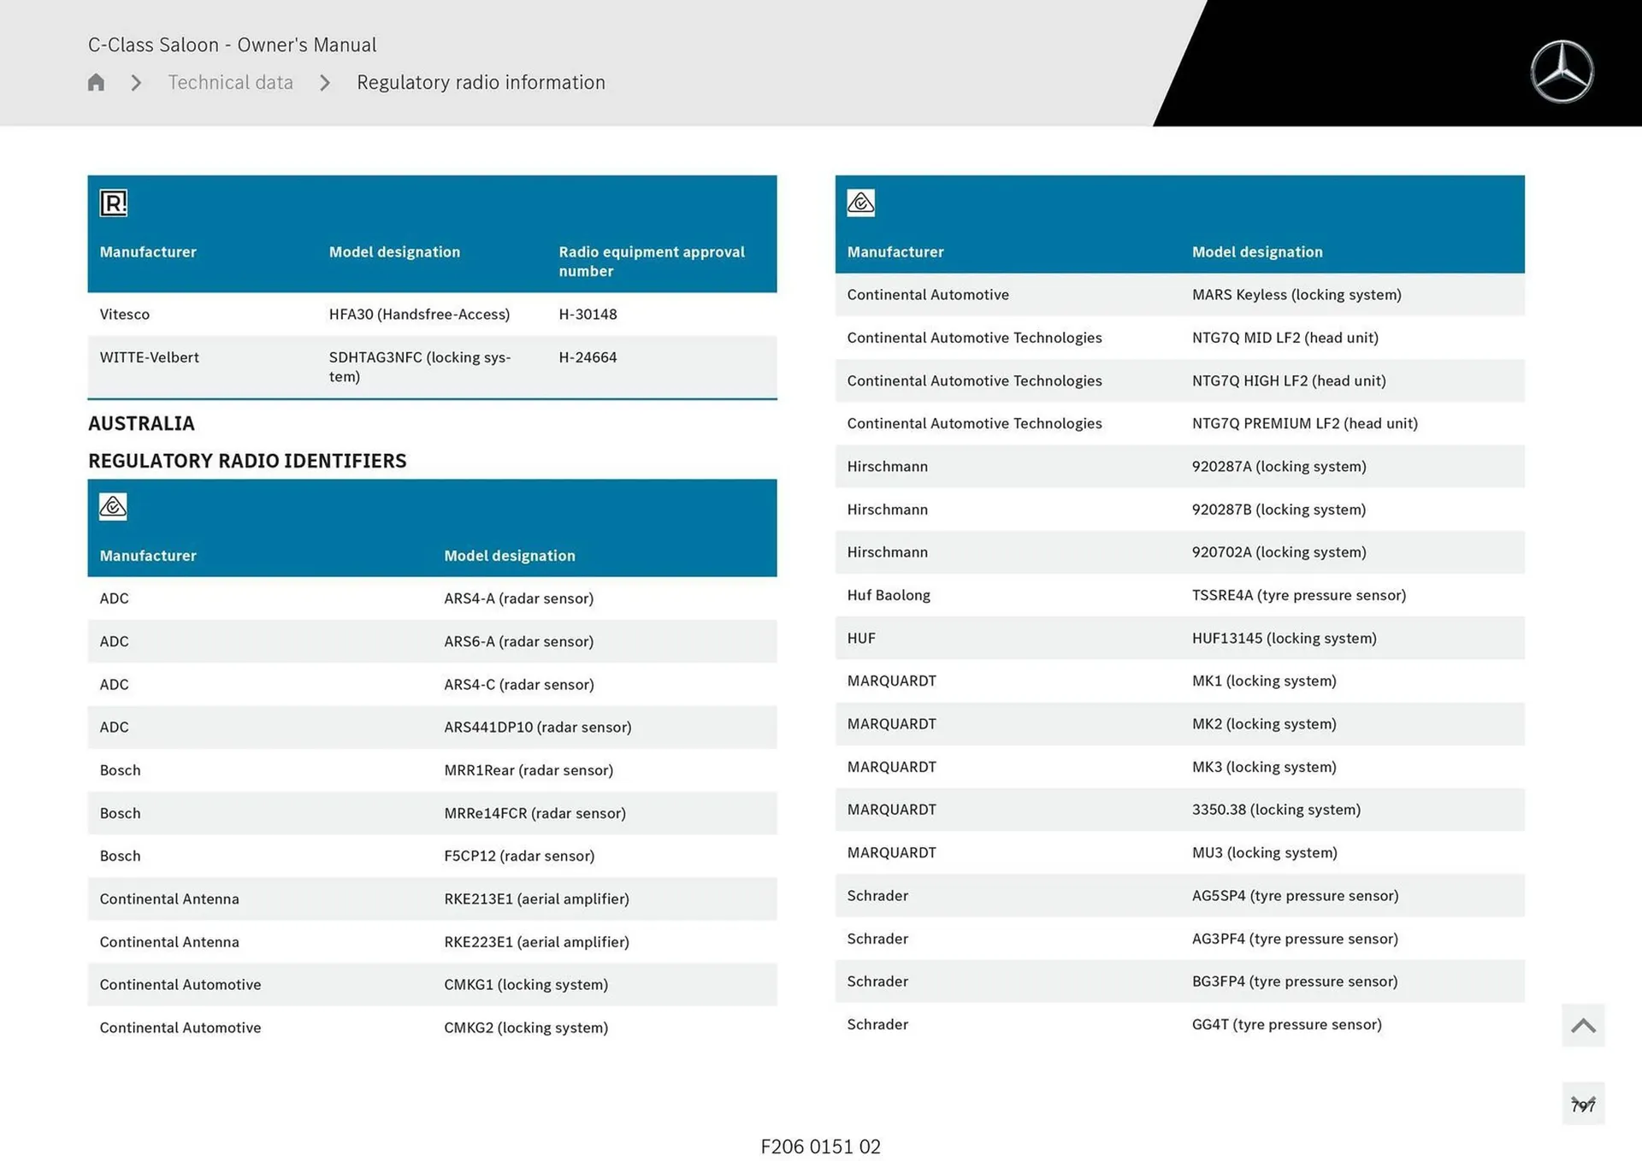This screenshot has width=1642, height=1161.
Task: Select the MARS Keyless locking system row
Action: tap(1178, 294)
